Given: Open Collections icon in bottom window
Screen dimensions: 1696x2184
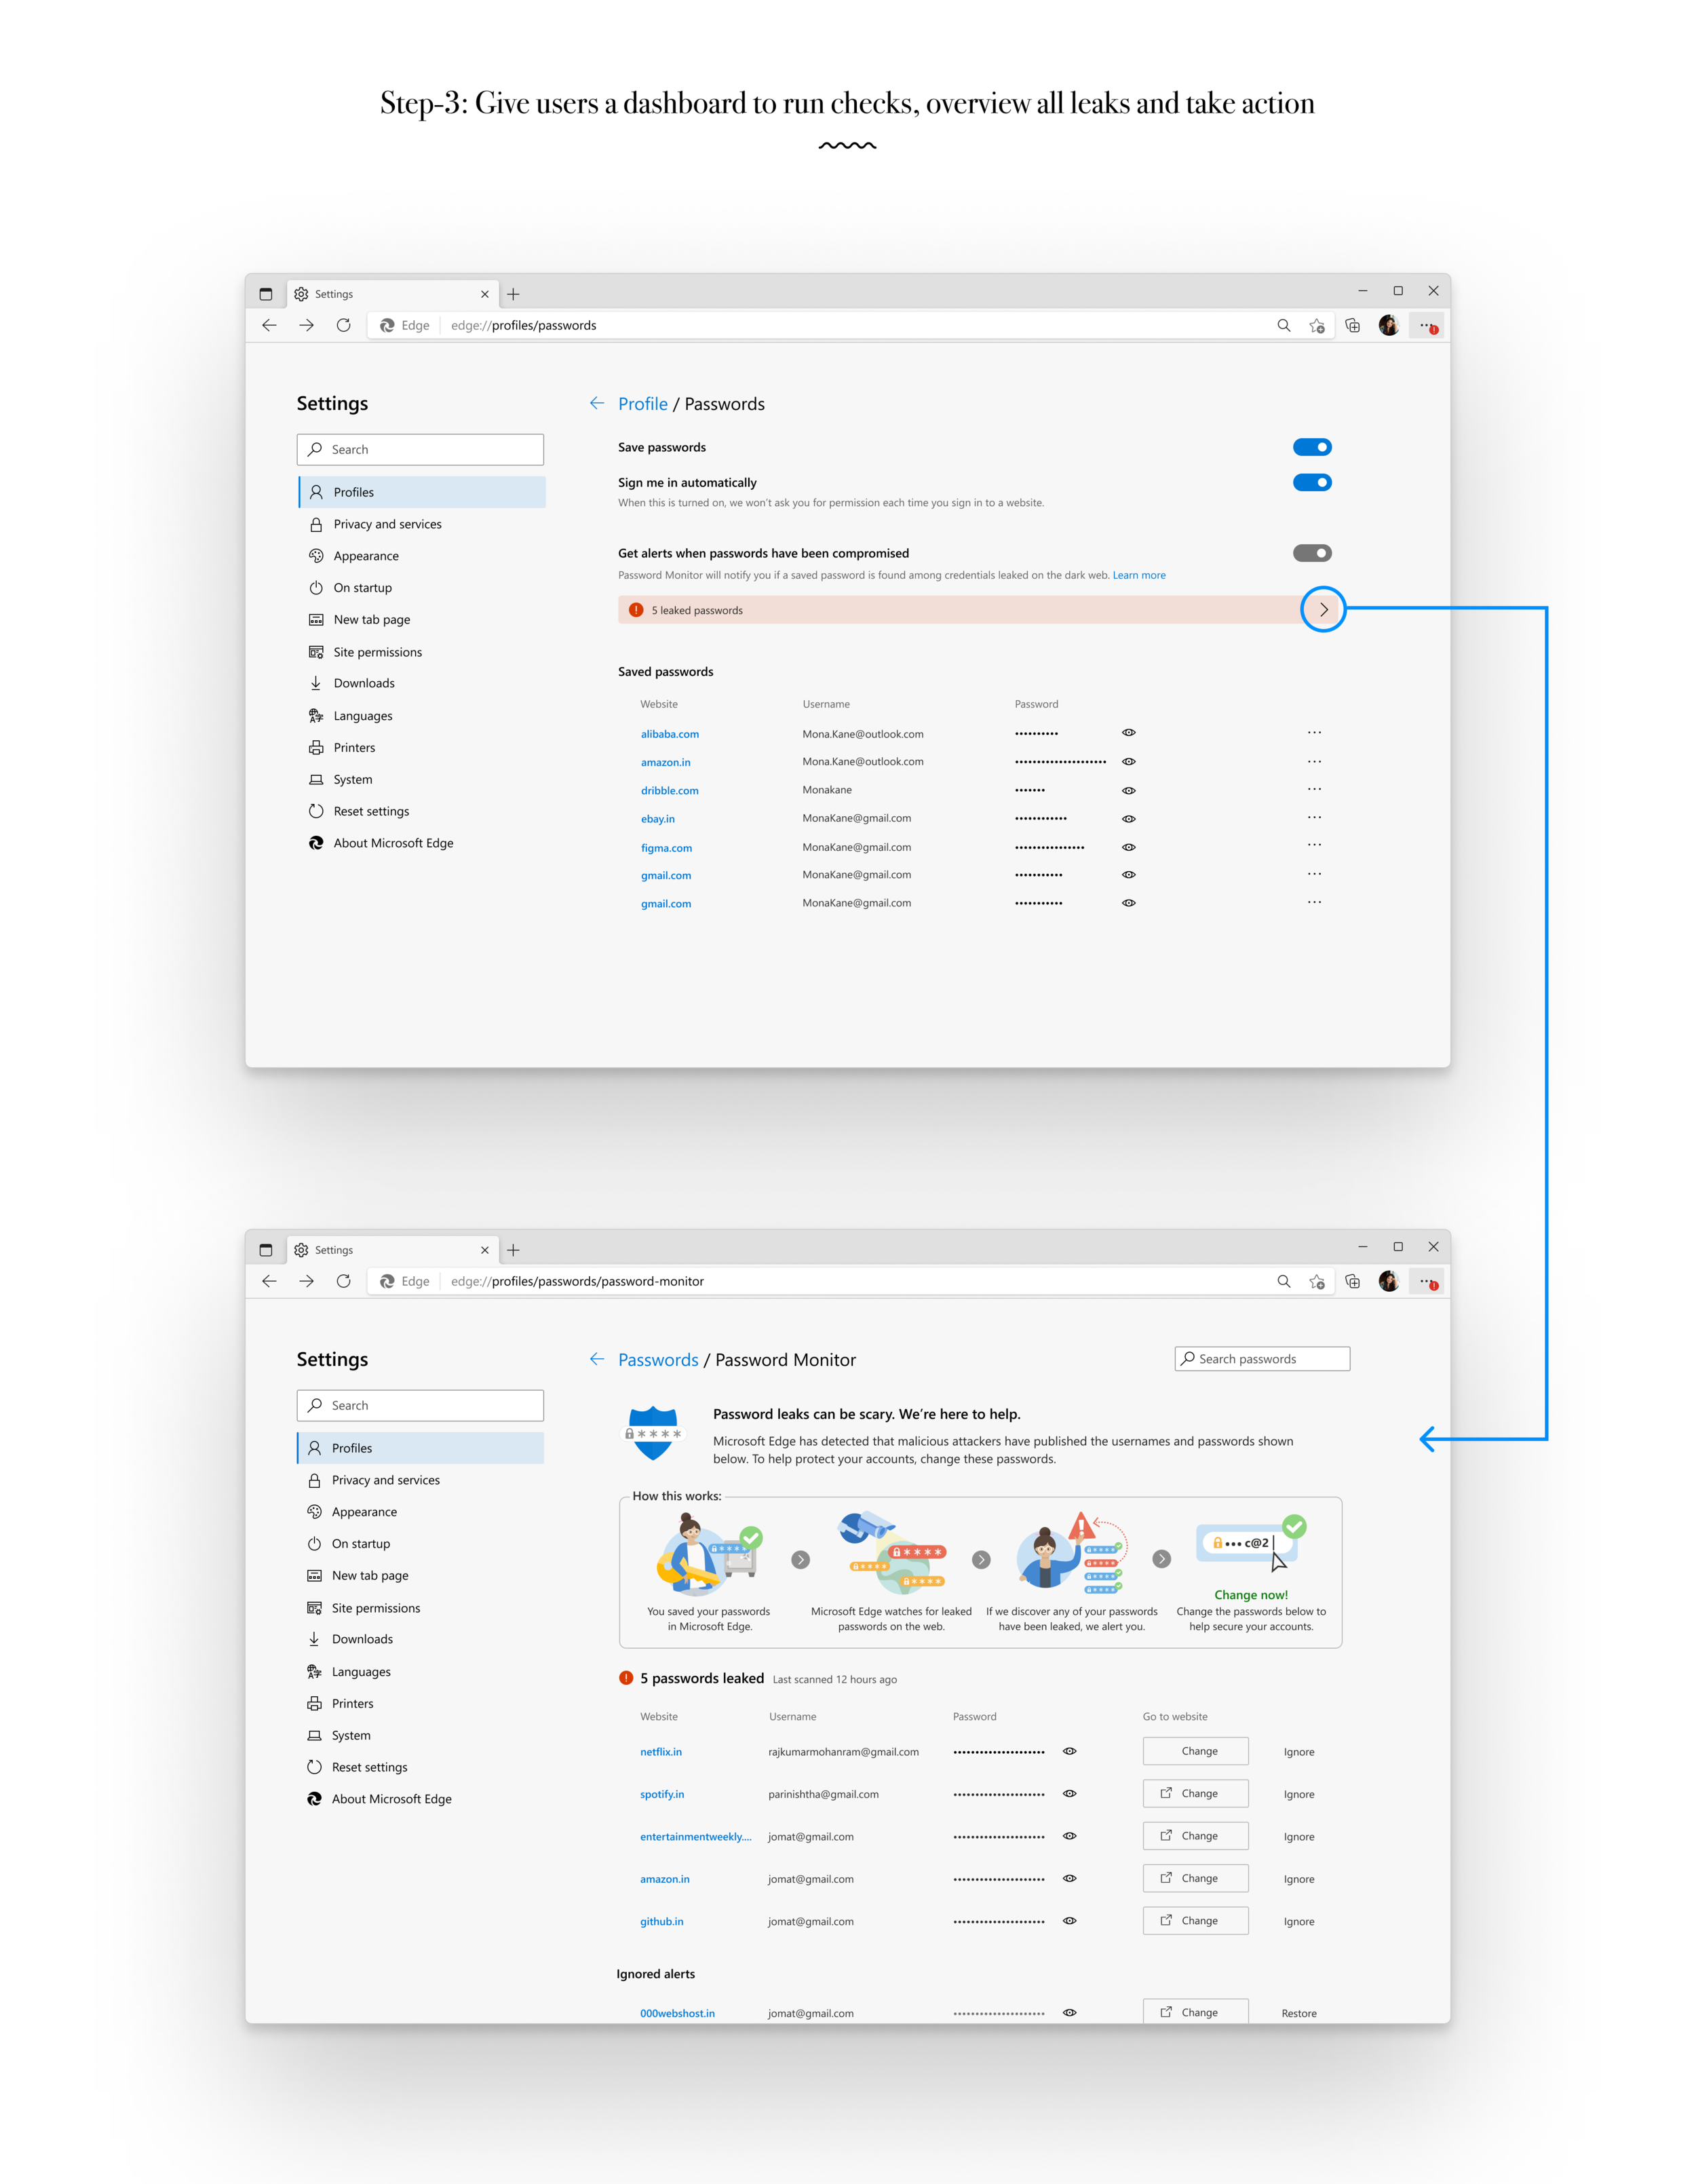Looking at the screenshot, I should click(x=1352, y=1281).
